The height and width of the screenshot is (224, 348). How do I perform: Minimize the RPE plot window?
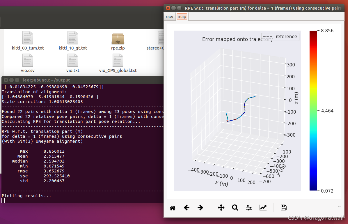click(x=173, y=8)
